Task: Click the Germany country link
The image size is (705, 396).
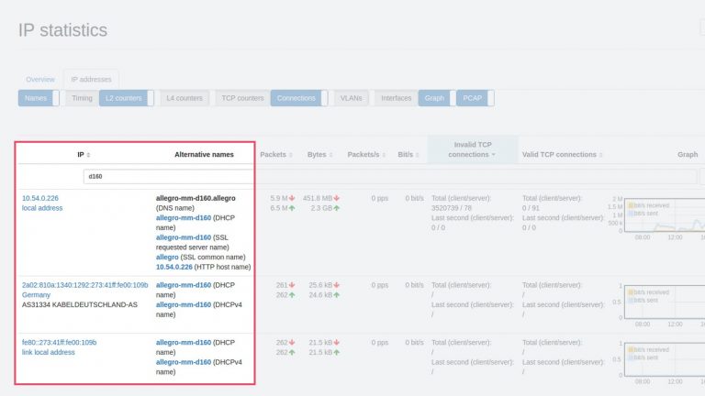Action: pyautogui.click(x=36, y=295)
